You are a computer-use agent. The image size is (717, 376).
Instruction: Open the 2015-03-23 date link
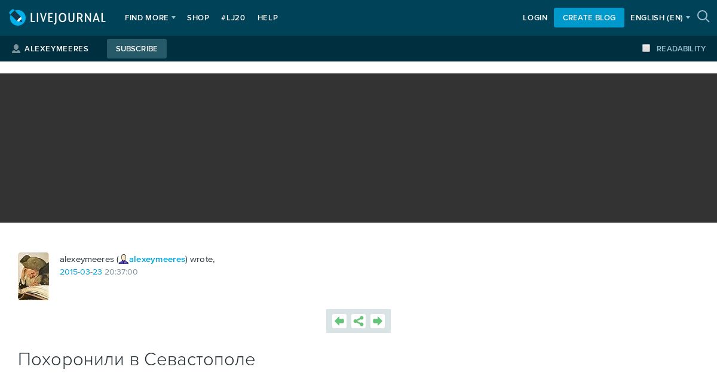[x=81, y=272]
